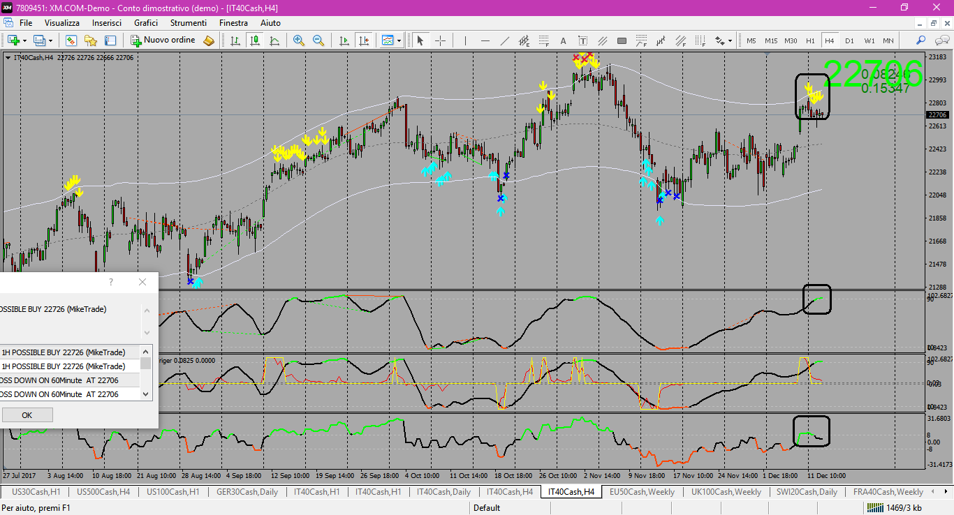Click triangle beside IT40Cash,H4 chart title
This screenshot has height=515, width=954.
click(8, 58)
